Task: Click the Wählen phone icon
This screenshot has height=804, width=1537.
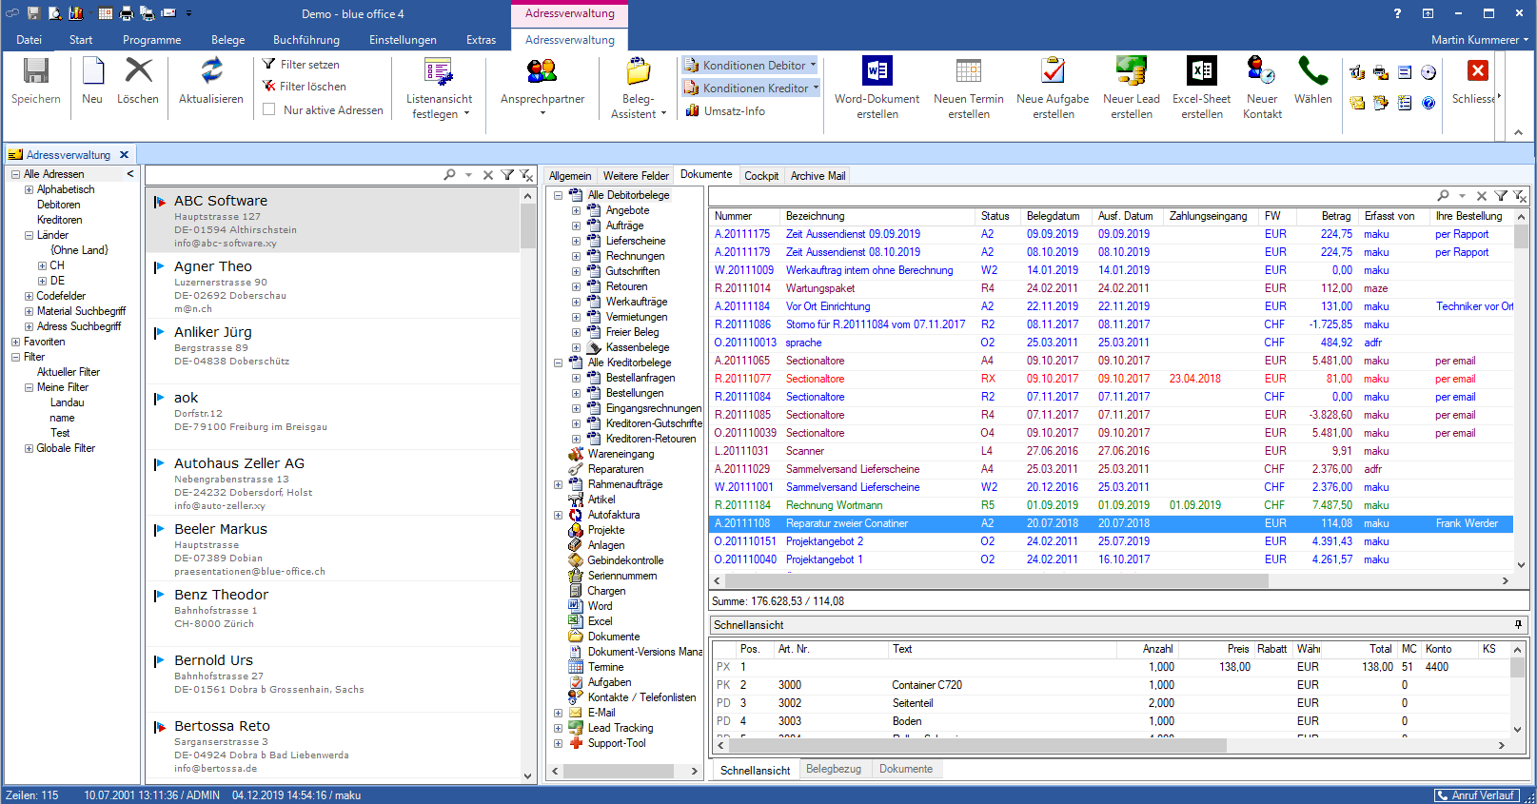Action: 1312,72
